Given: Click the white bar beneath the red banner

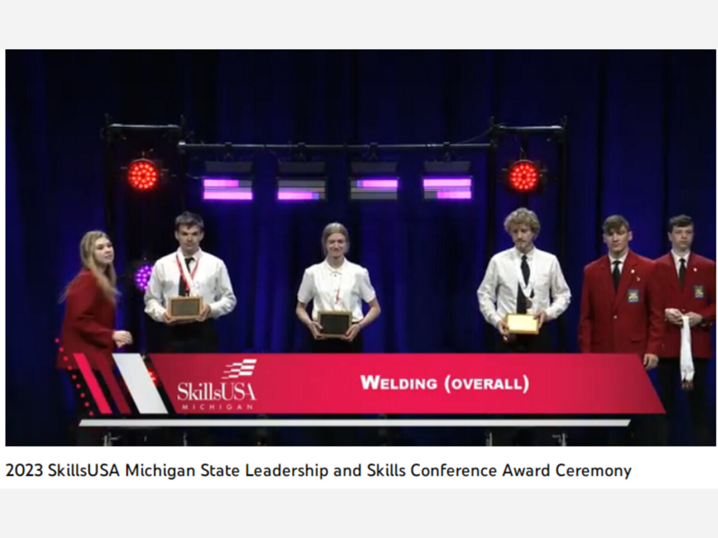Looking at the screenshot, I should point(354,422).
